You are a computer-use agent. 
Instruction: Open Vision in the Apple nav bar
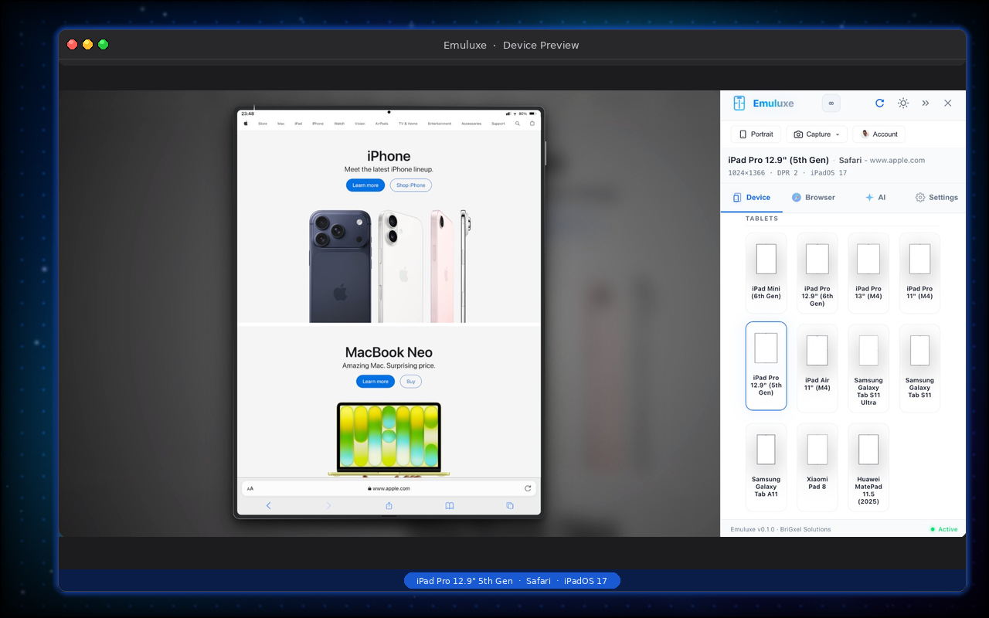pyautogui.click(x=360, y=124)
